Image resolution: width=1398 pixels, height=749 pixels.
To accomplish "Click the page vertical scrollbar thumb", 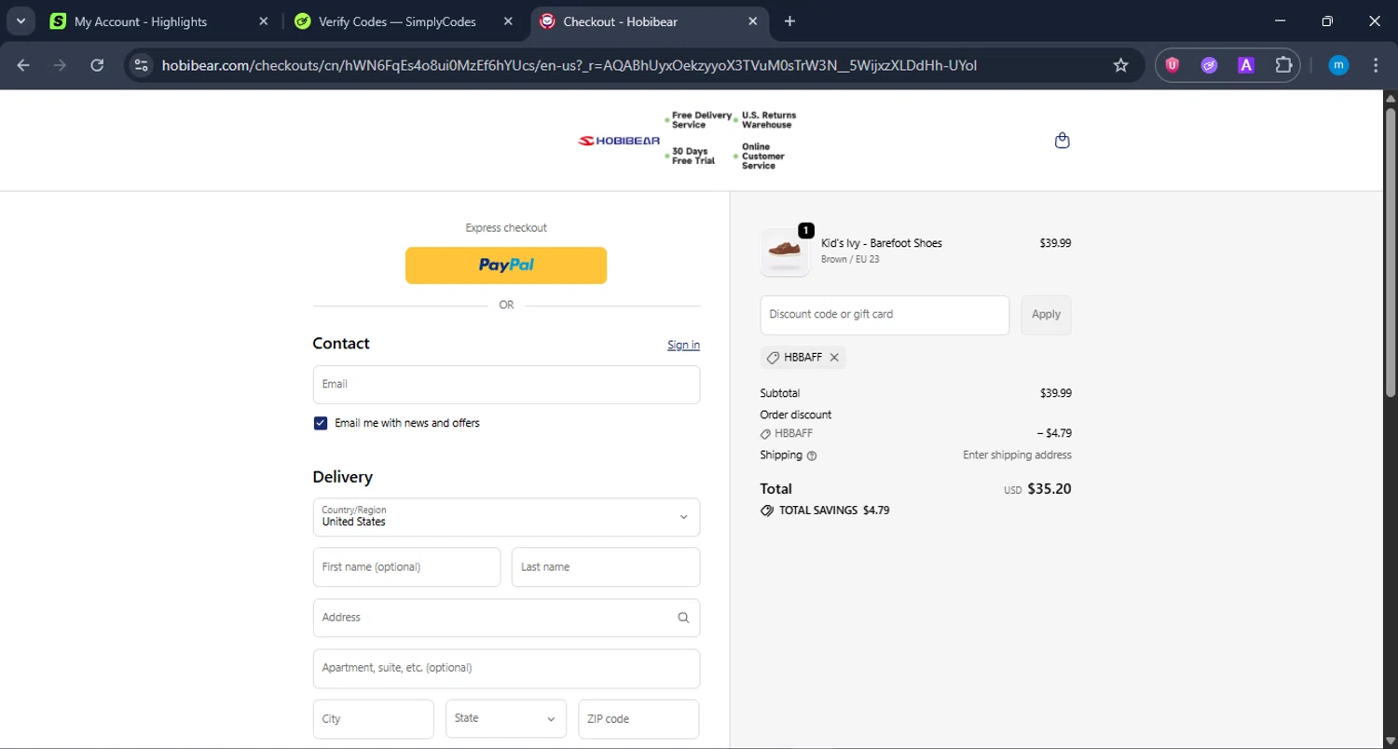I will (x=1390, y=252).
